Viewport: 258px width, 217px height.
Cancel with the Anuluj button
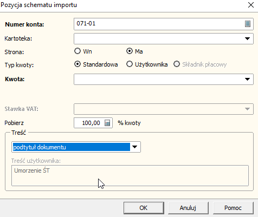coord(188,208)
